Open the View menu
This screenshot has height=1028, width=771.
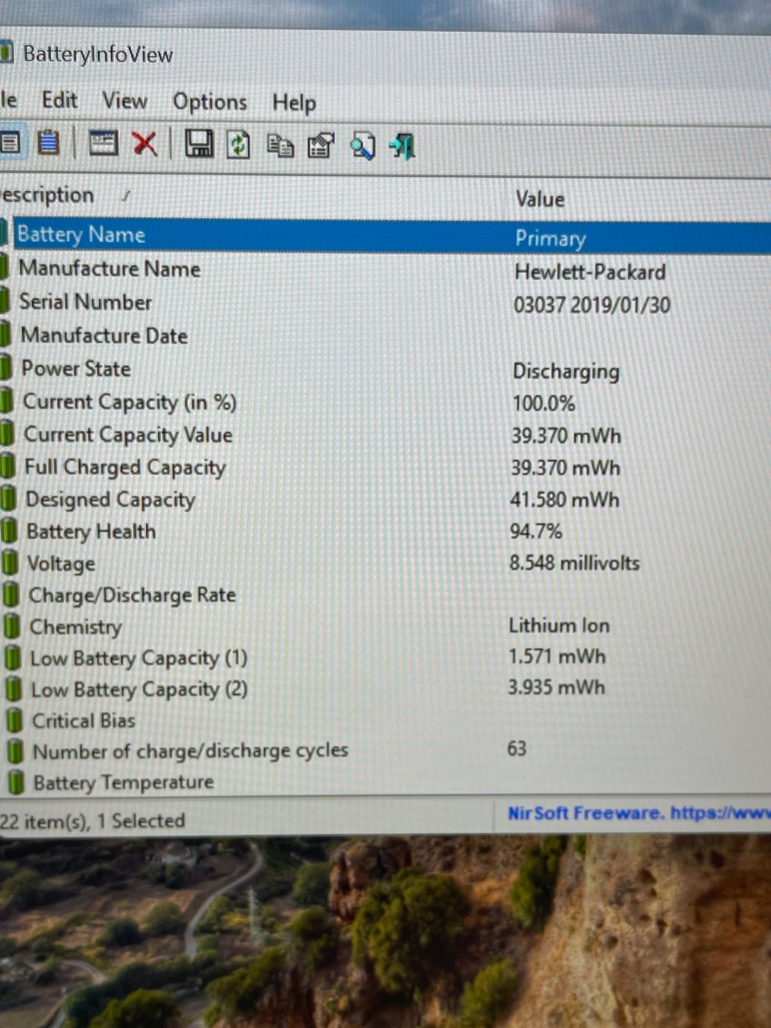[x=125, y=101]
